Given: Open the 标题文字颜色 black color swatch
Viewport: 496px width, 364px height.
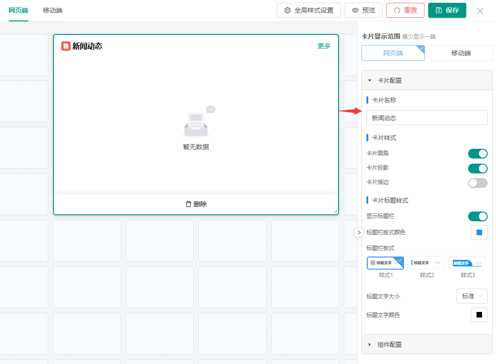Looking at the screenshot, I should (x=479, y=315).
